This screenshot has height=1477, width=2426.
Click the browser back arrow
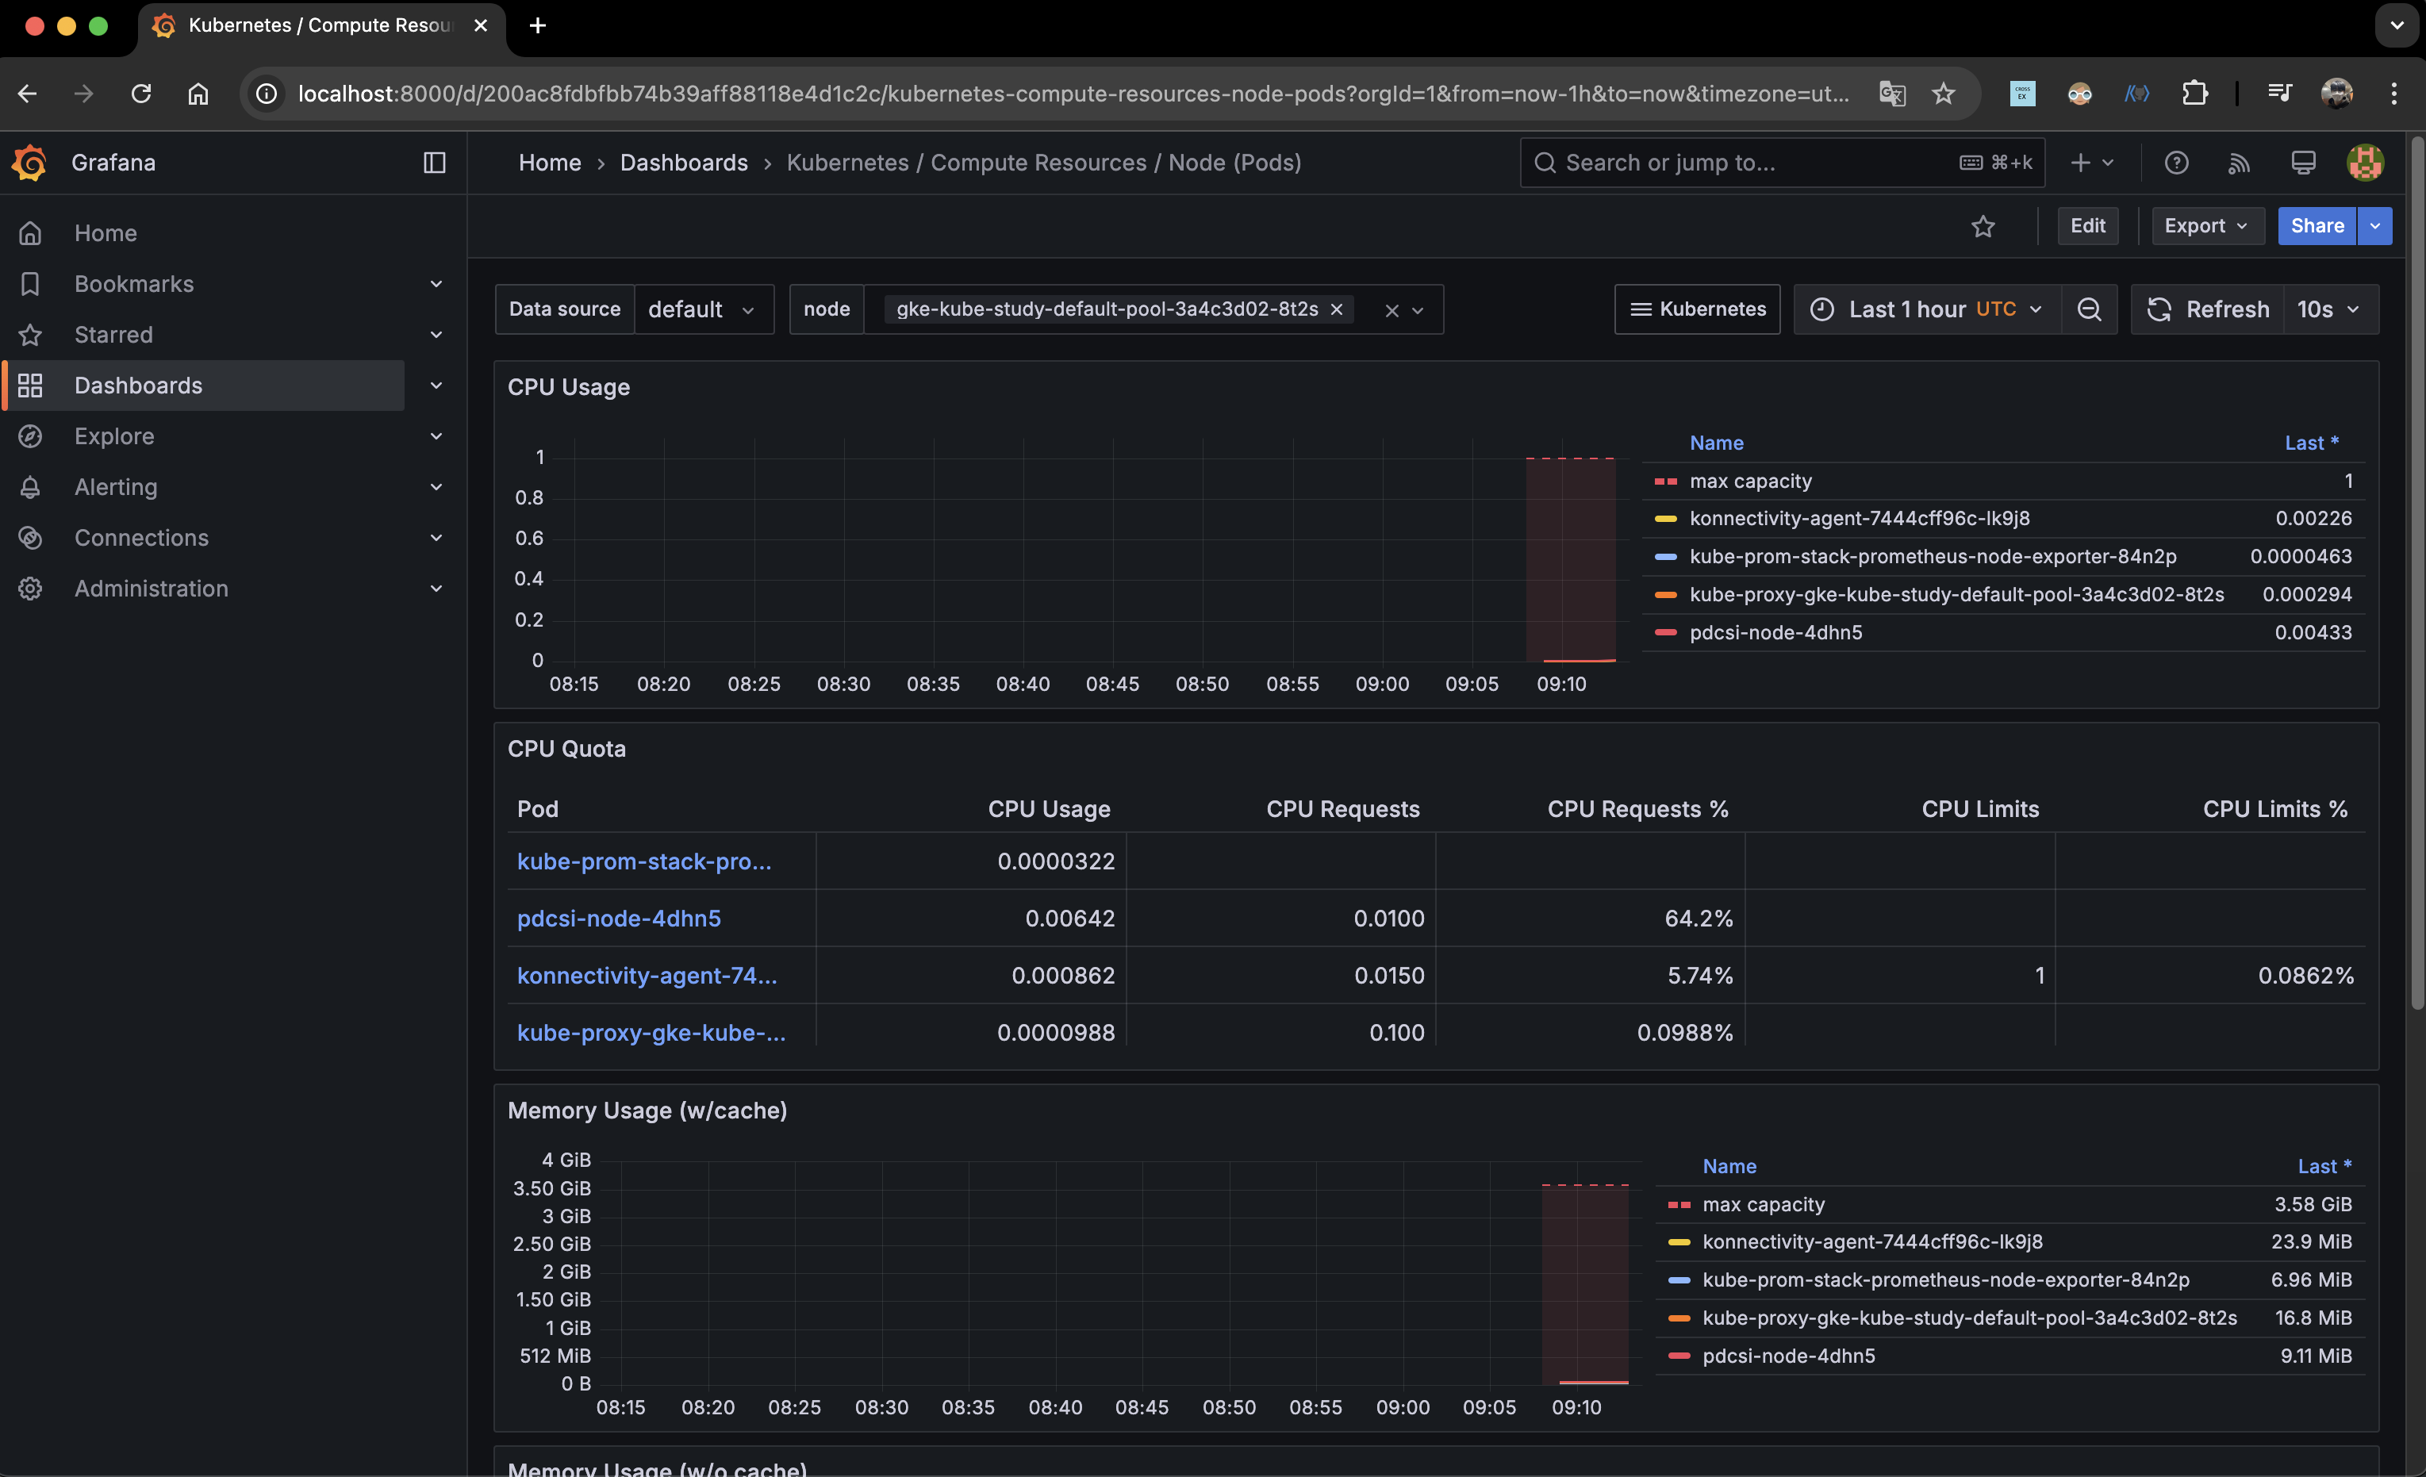click(28, 94)
